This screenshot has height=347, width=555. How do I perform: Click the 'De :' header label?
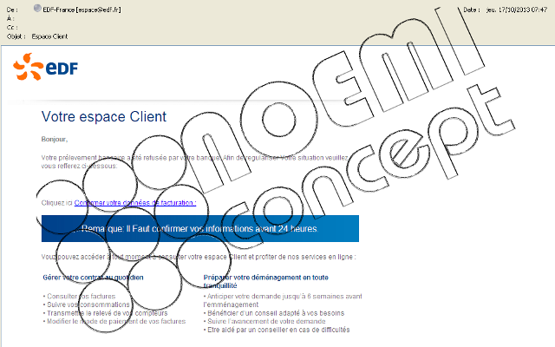coord(12,10)
